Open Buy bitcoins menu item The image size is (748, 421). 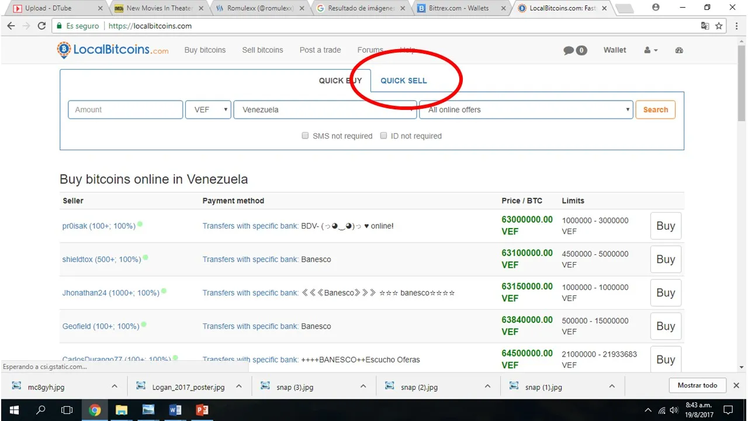coord(205,50)
